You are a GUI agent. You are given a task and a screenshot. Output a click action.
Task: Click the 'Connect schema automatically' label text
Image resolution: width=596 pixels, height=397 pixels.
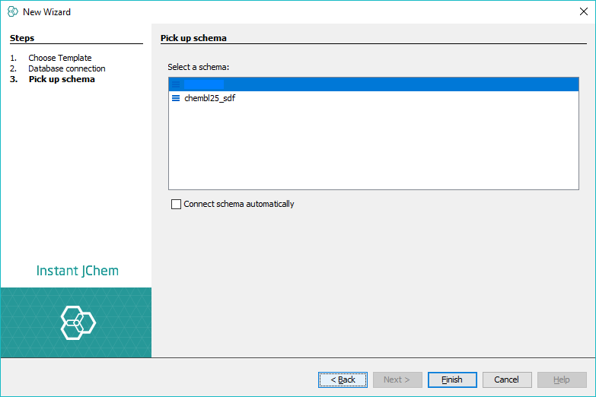[x=238, y=204]
